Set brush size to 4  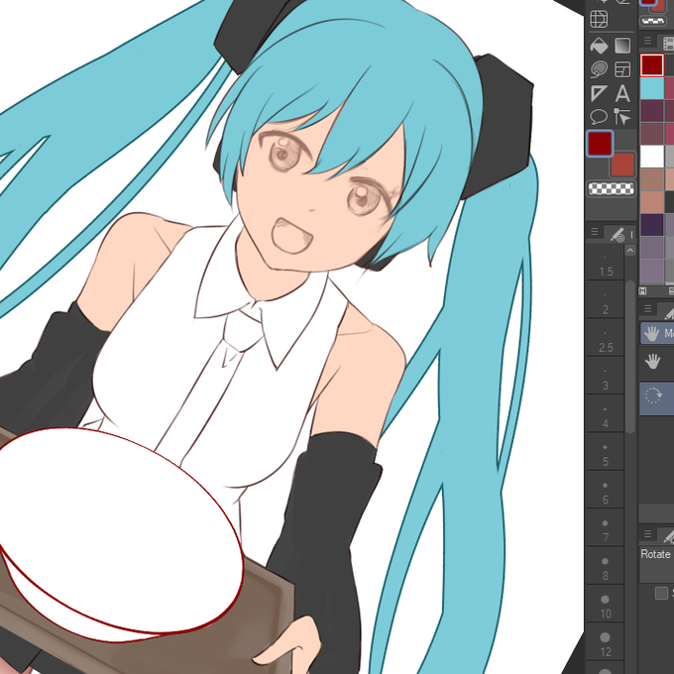[x=606, y=413]
